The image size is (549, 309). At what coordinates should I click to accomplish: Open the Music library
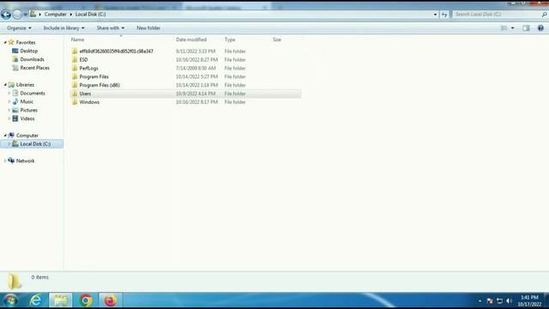tap(27, 101)
